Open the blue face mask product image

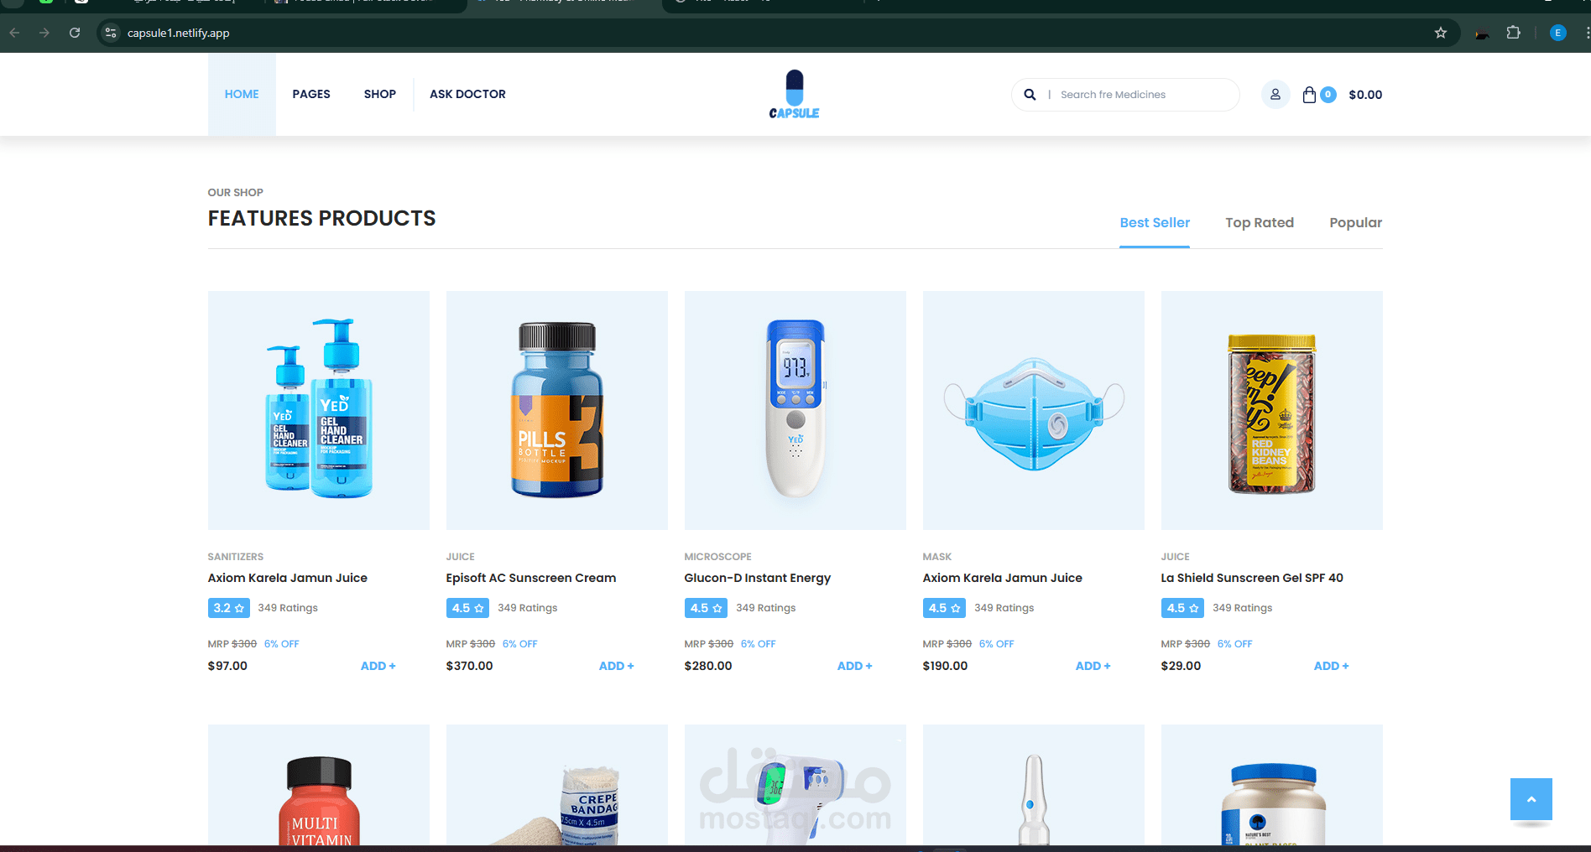(x=1034, y=410)
